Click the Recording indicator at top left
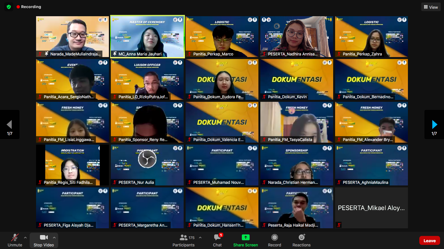Viewport: 444px width, 249px height. (x=29, y=7)
